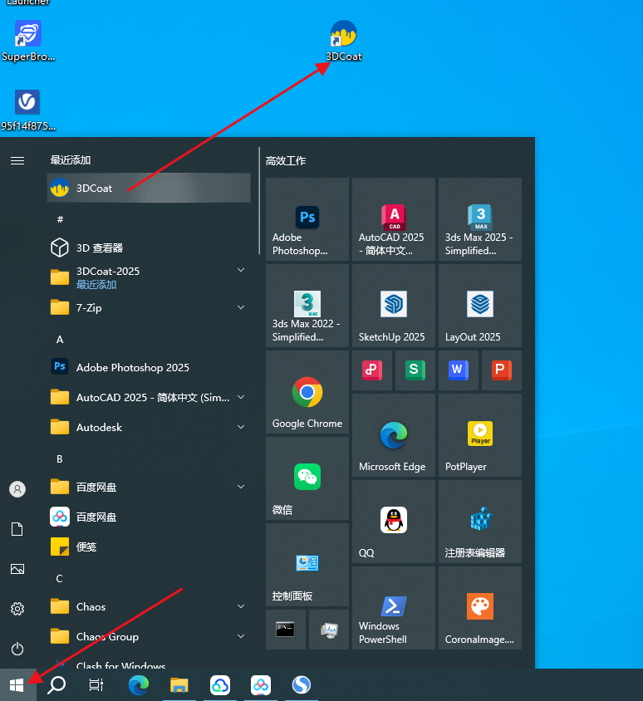Open taskbar Search magnifier
The height and width of the screenshot is (701, 643).
coord(56,684)
